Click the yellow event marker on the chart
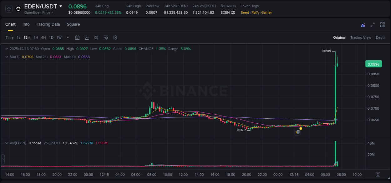391x183 pixels. tap(300, 128)
